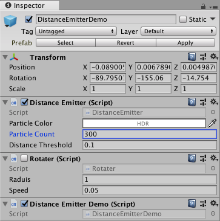Click the Particle Count label
This screenshot has width=220, height=221.
[x=32, y=134]
